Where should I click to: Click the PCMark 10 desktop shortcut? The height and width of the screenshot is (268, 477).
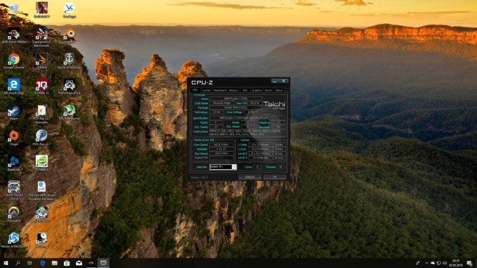click(41, 87)
